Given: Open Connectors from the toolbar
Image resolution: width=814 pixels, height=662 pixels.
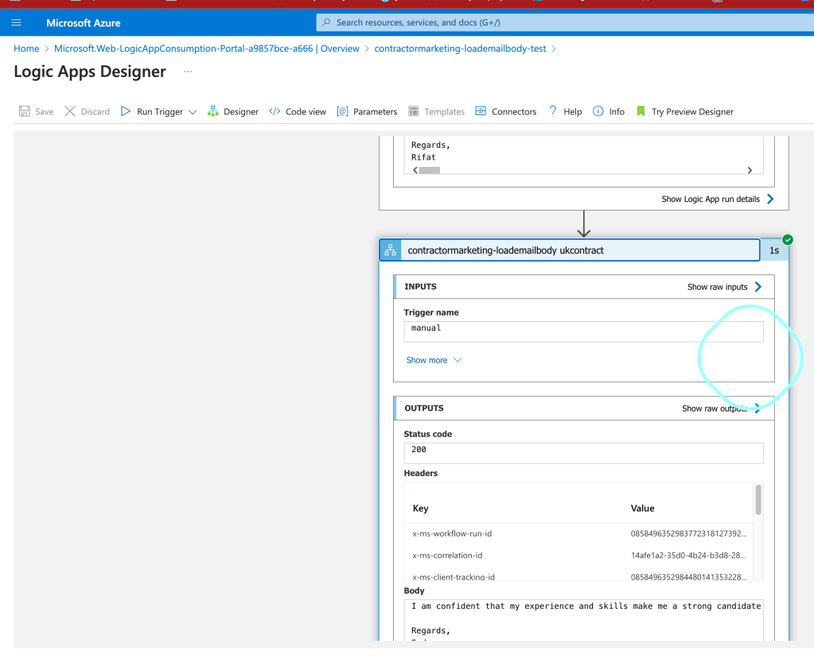Looking at the screenshot, I should tap(505, 111).
